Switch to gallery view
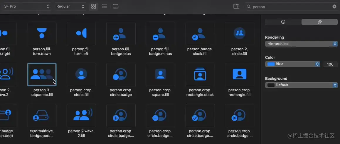Viewport: 340px width, 144px height. (x=116, y=6)
